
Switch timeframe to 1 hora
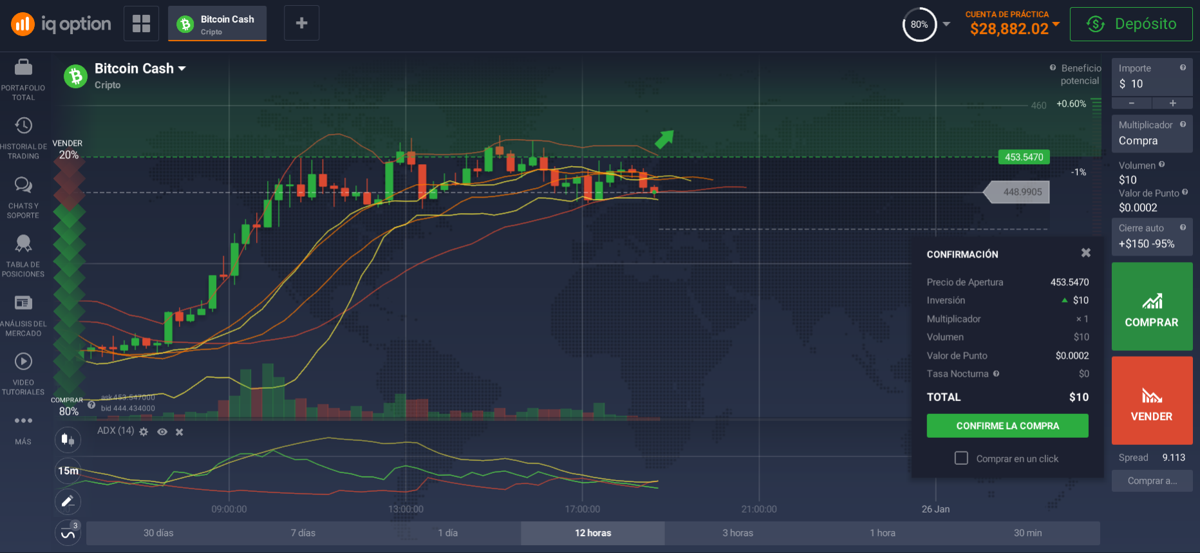pyautogui.click(x=883, y=533)
